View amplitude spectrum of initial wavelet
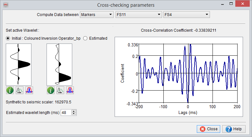 click(x=29, y=91)
